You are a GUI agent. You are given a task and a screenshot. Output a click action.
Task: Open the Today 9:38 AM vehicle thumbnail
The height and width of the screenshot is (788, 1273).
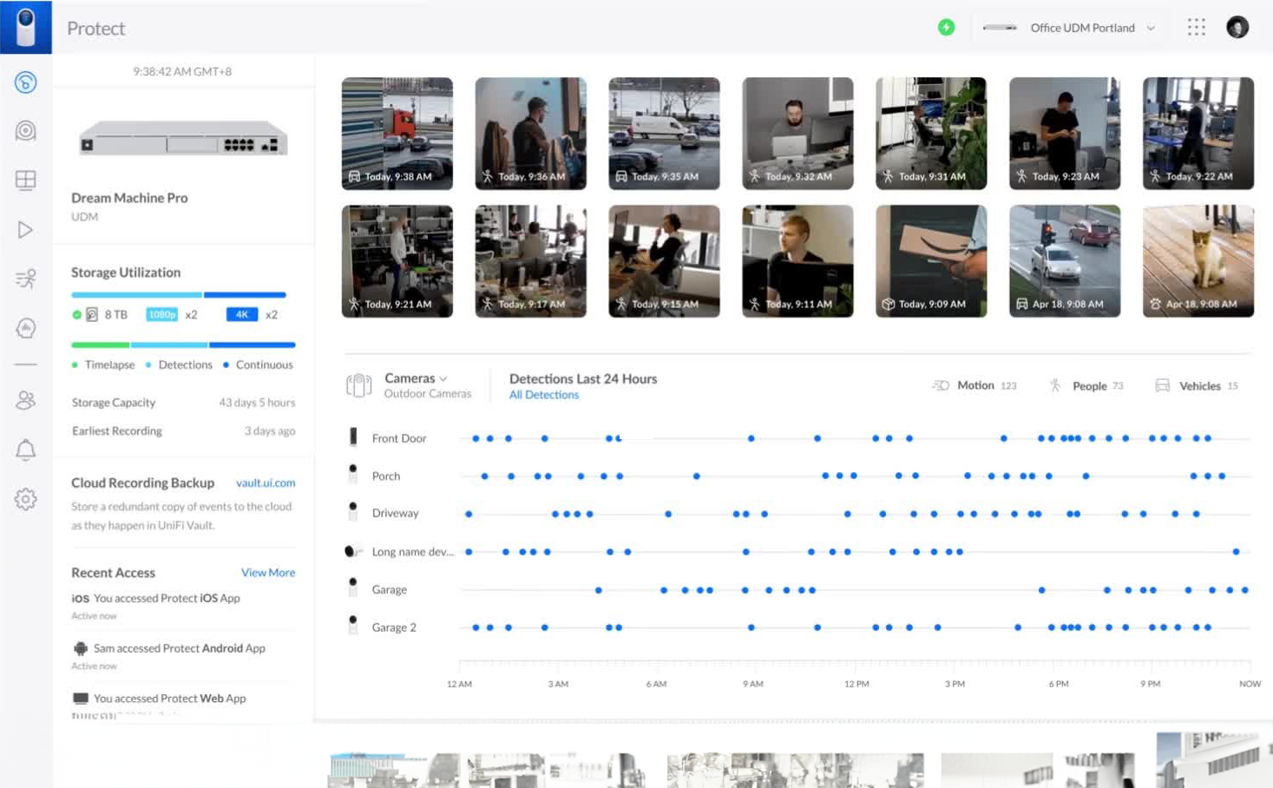[397, 133]
